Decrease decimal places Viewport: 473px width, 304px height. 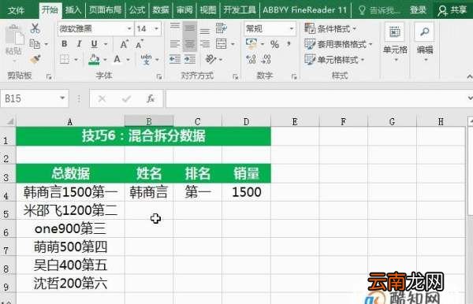point(266,59)
